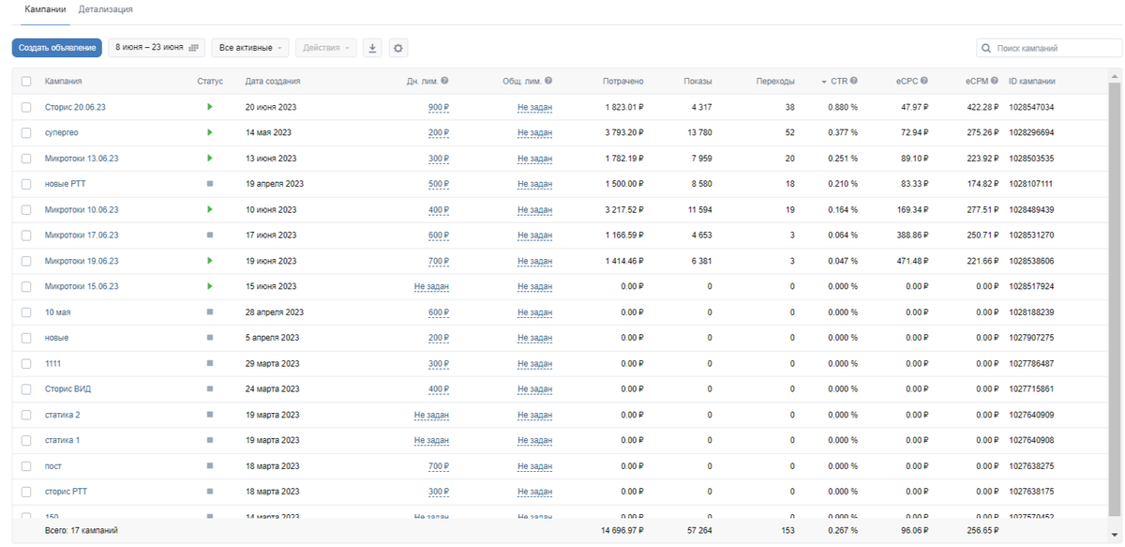Click play status icon for Сторис 20.06.23
The width and height of the screenshot is (1125, 547).
(209, 107)
